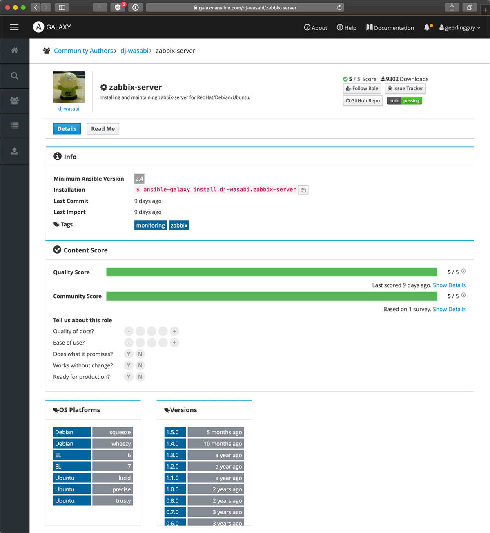Click dj-wasabi link under avatar
The image size is (490, 533).
(x=69, y=108)
